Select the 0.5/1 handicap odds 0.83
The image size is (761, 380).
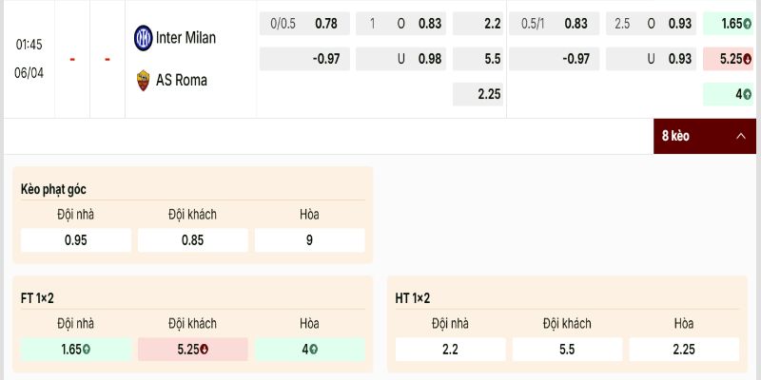[554, 23]
